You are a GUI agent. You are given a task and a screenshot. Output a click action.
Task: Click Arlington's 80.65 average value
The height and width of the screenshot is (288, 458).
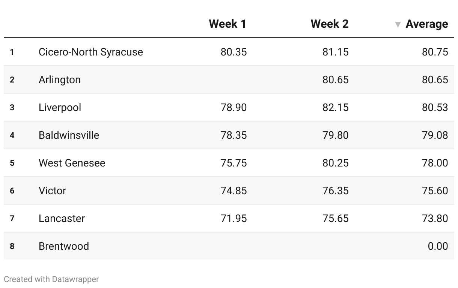pyautogui.click(x=435, y=79)
